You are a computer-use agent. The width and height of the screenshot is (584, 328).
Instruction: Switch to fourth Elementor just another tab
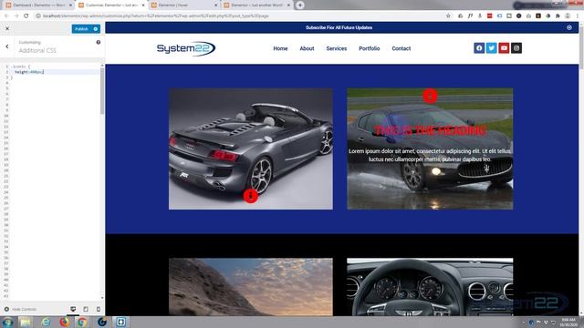click(x=256, y=5)
